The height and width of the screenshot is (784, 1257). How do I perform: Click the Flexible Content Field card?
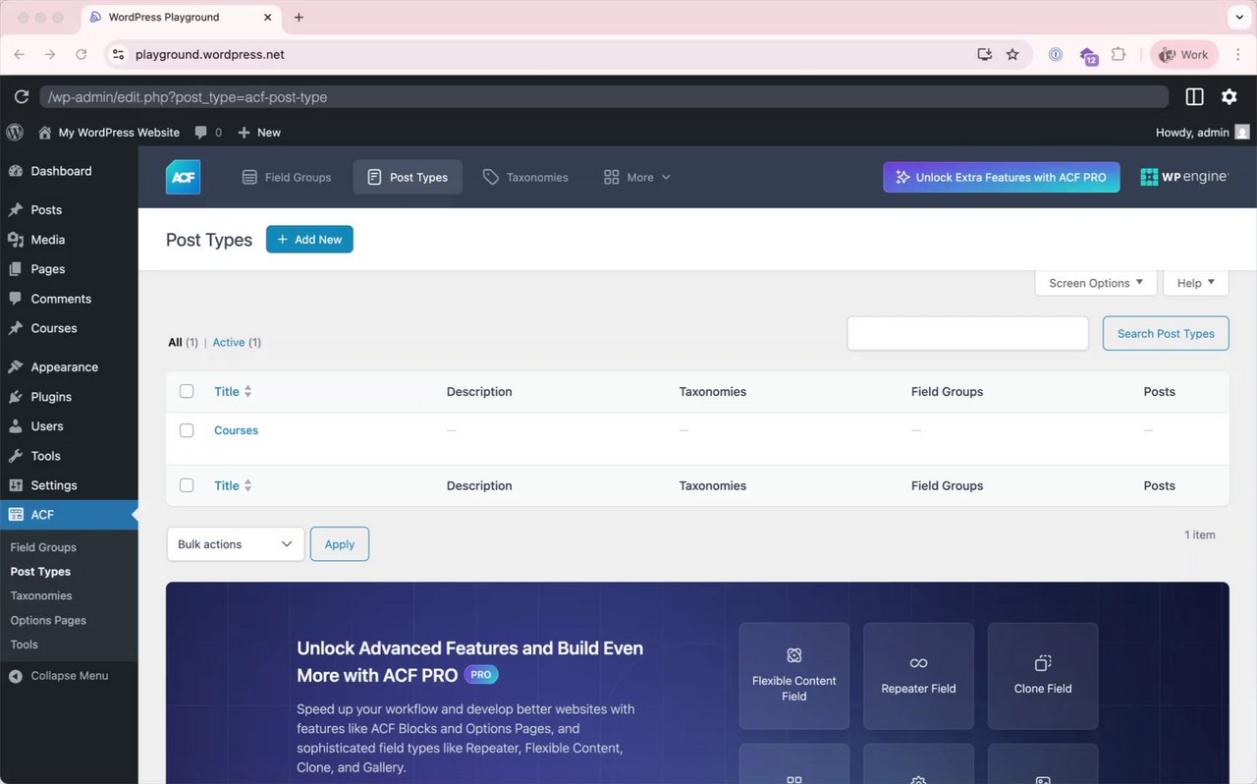793,676
